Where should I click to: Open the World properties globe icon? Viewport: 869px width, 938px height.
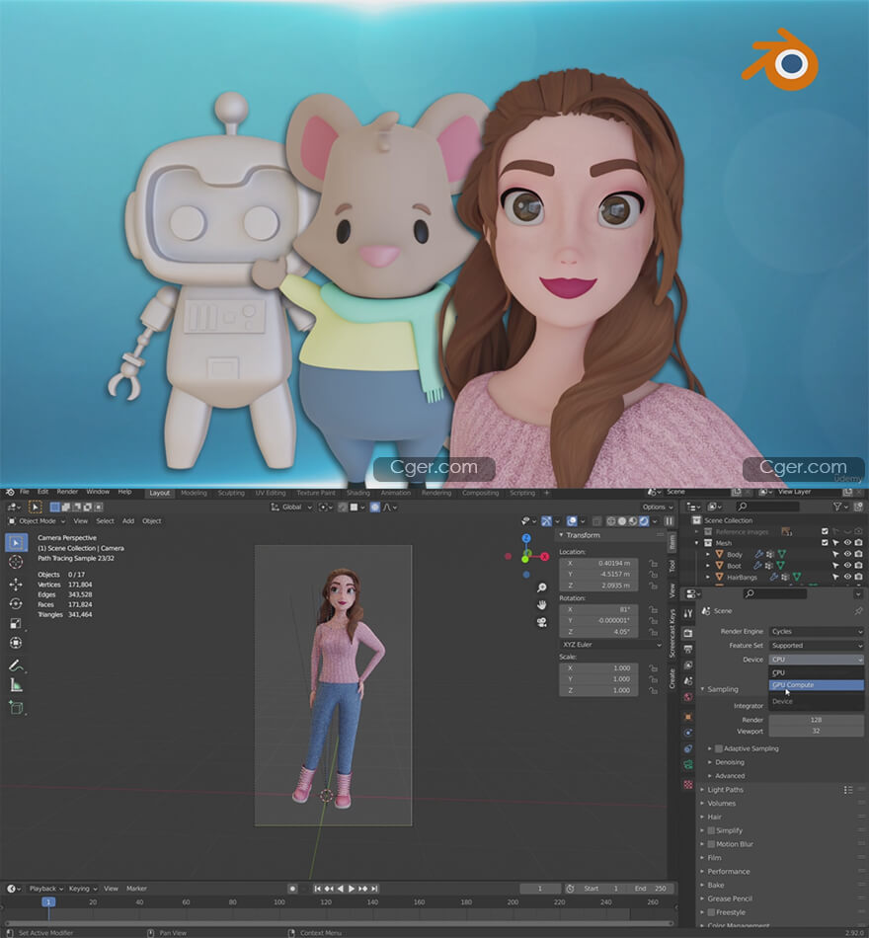[x=688, y=697]
